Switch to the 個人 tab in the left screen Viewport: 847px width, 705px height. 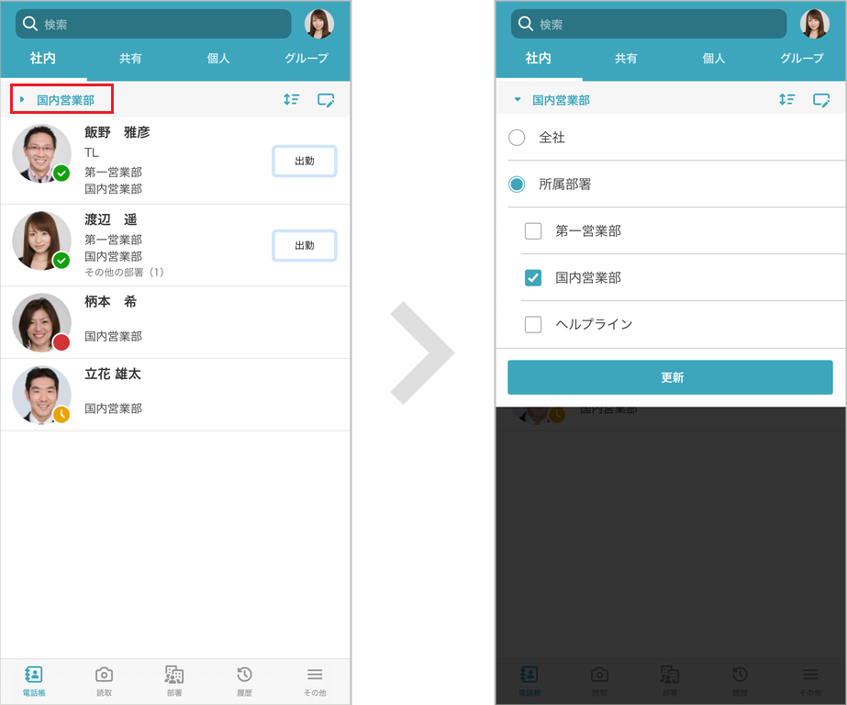(218, 58)
